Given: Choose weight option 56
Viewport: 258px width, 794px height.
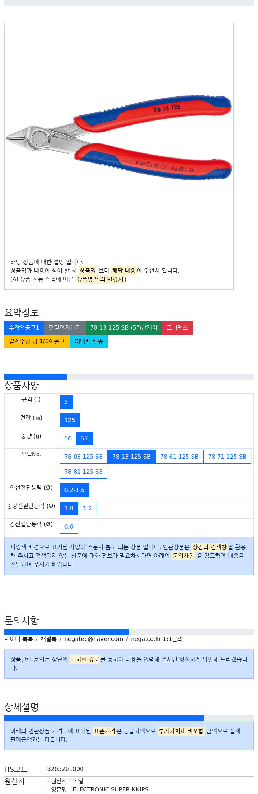Looking at the screenshot, I should point(68,439).
